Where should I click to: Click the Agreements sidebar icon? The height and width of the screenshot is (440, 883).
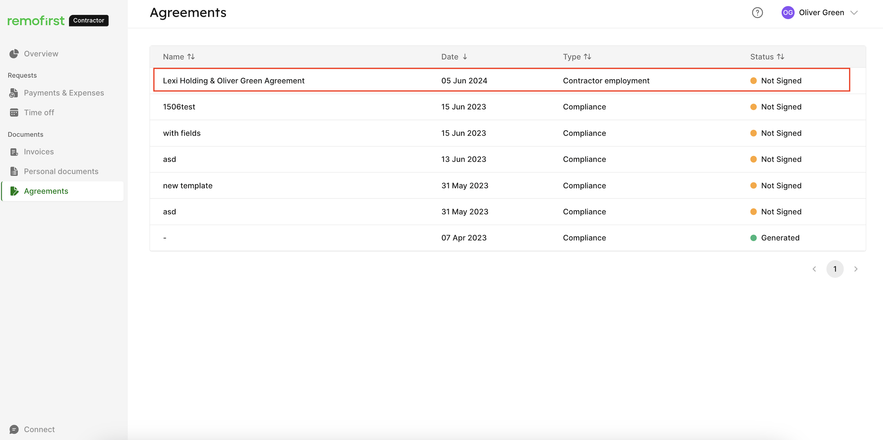tap(14, 191)
